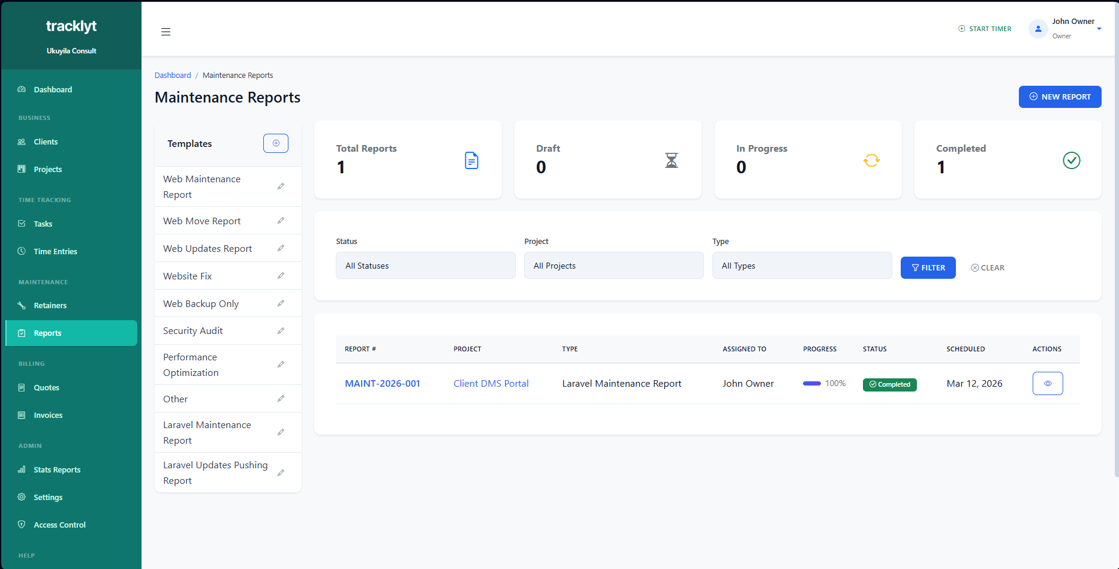
Task: Edit Laravel Updates Pushing Report template
Action: click(281, 473)
